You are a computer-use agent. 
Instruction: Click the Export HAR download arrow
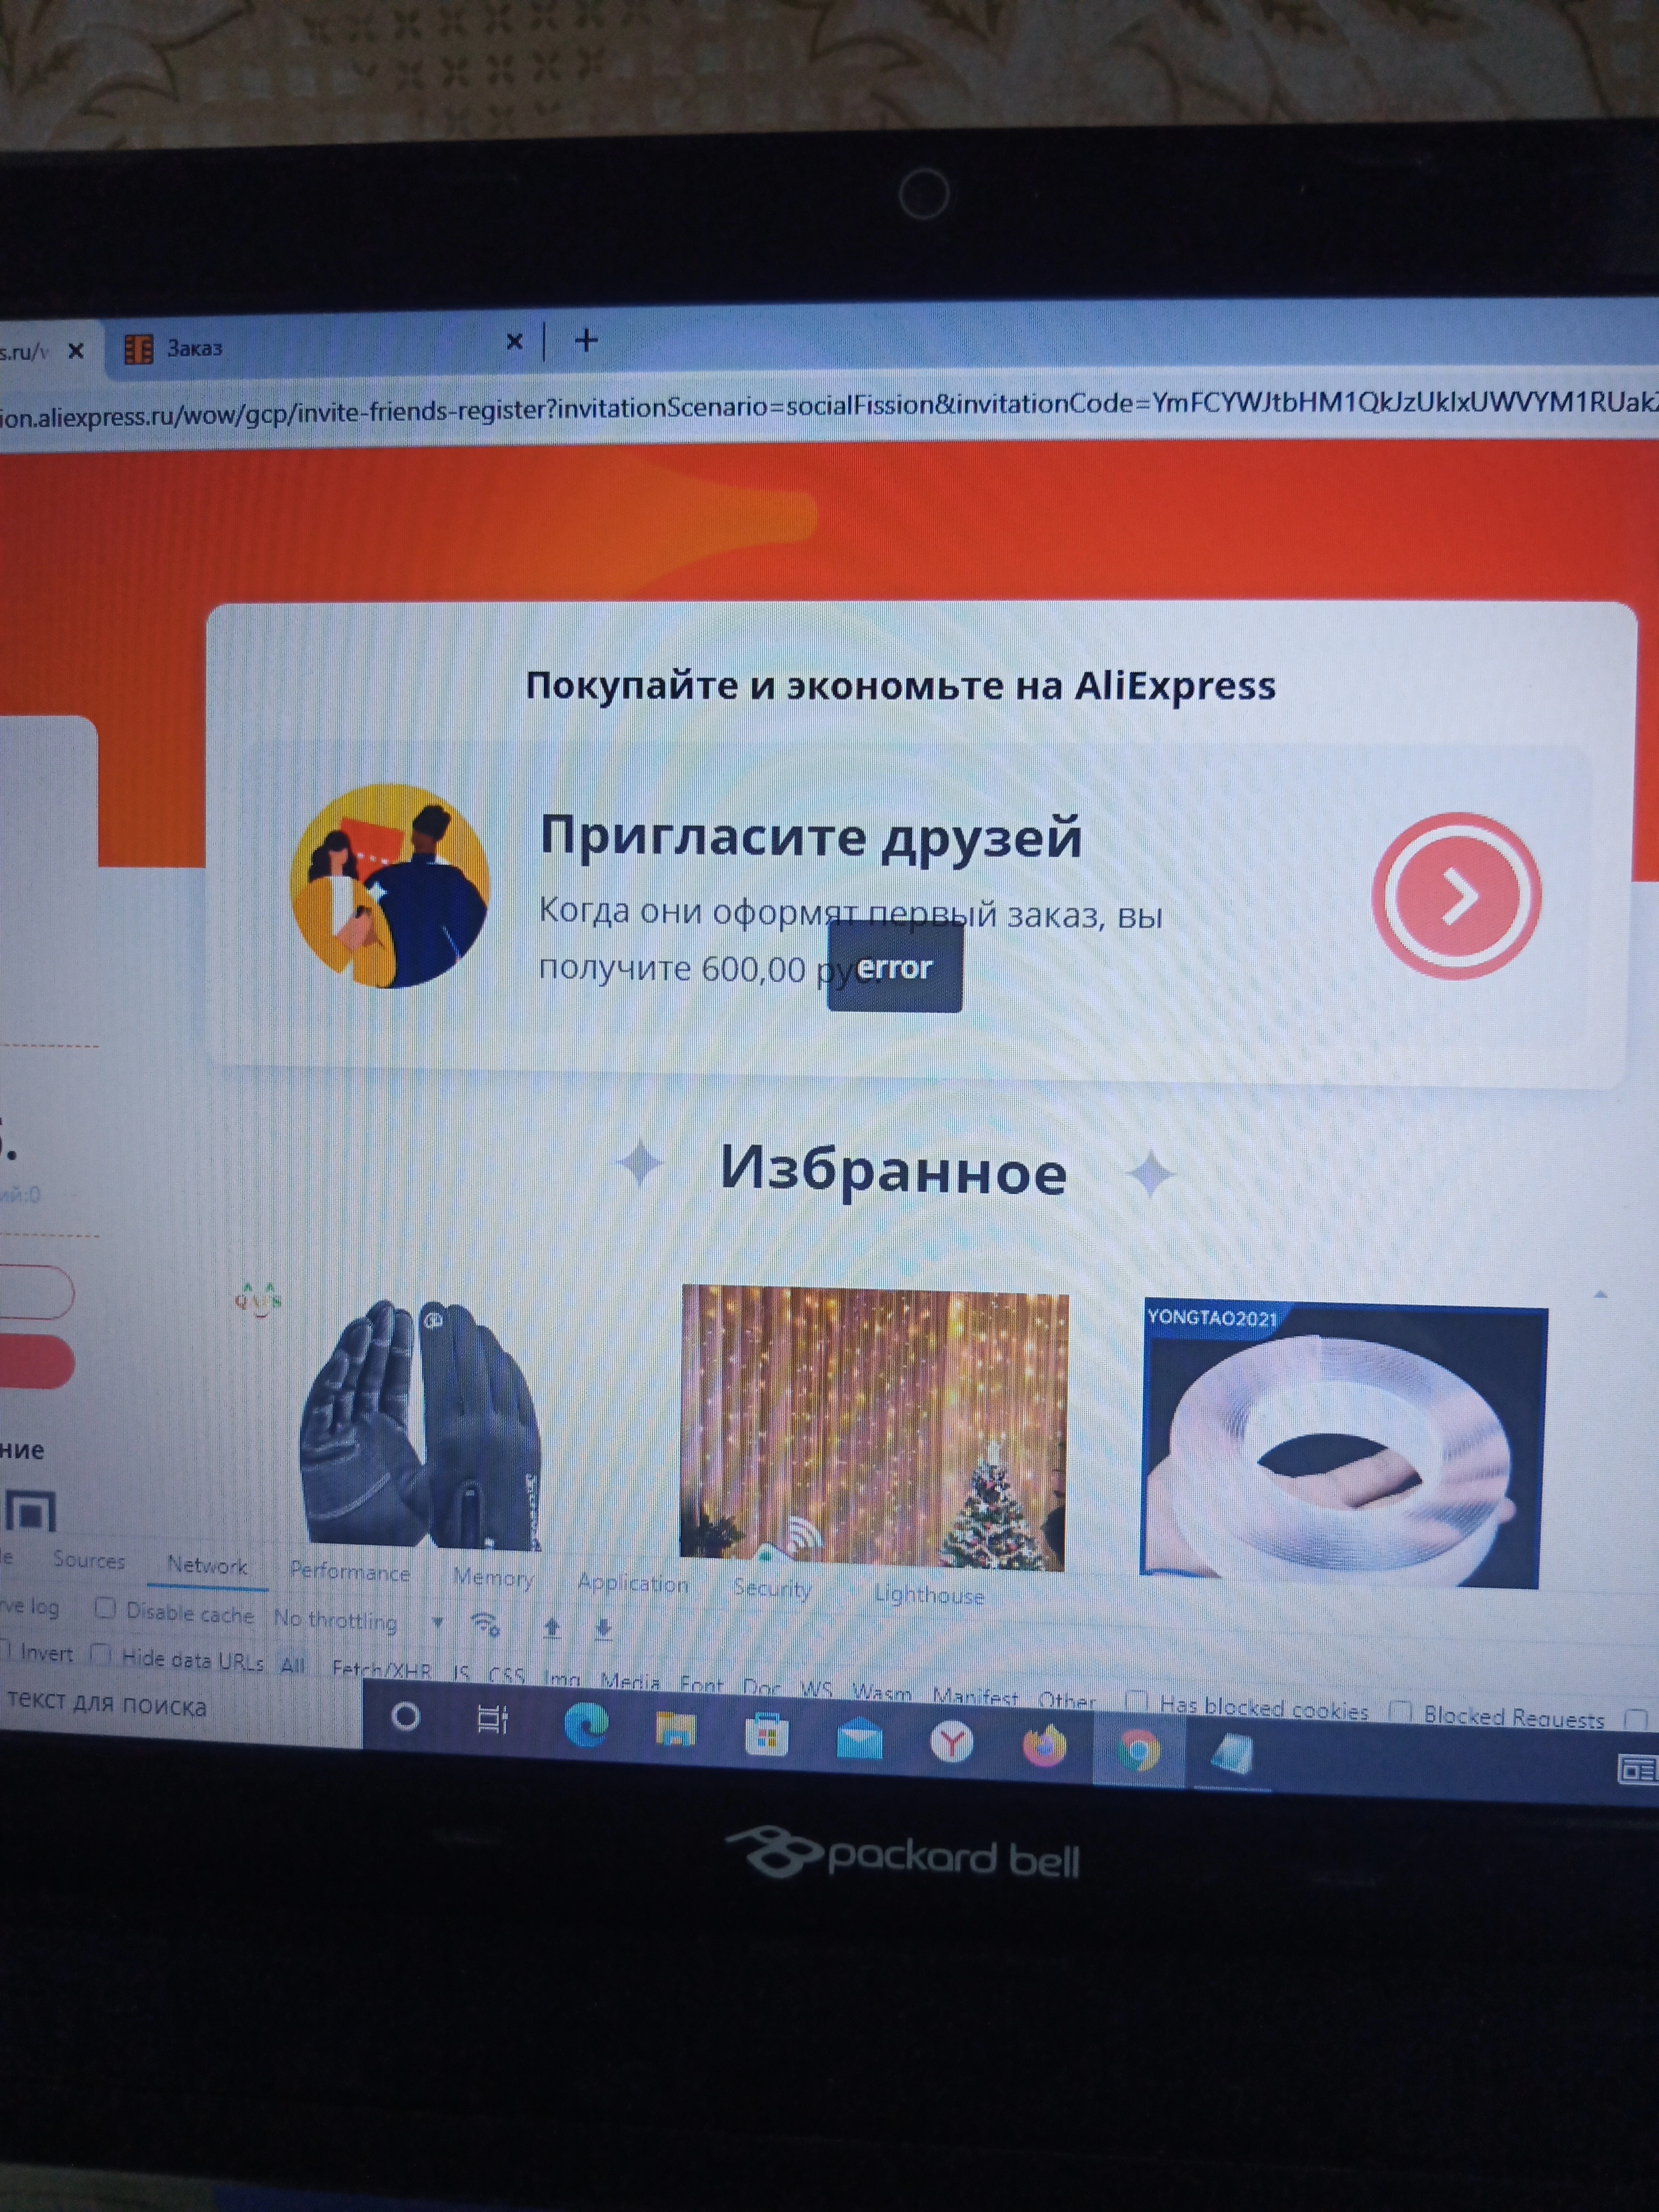click(603, 1630)
